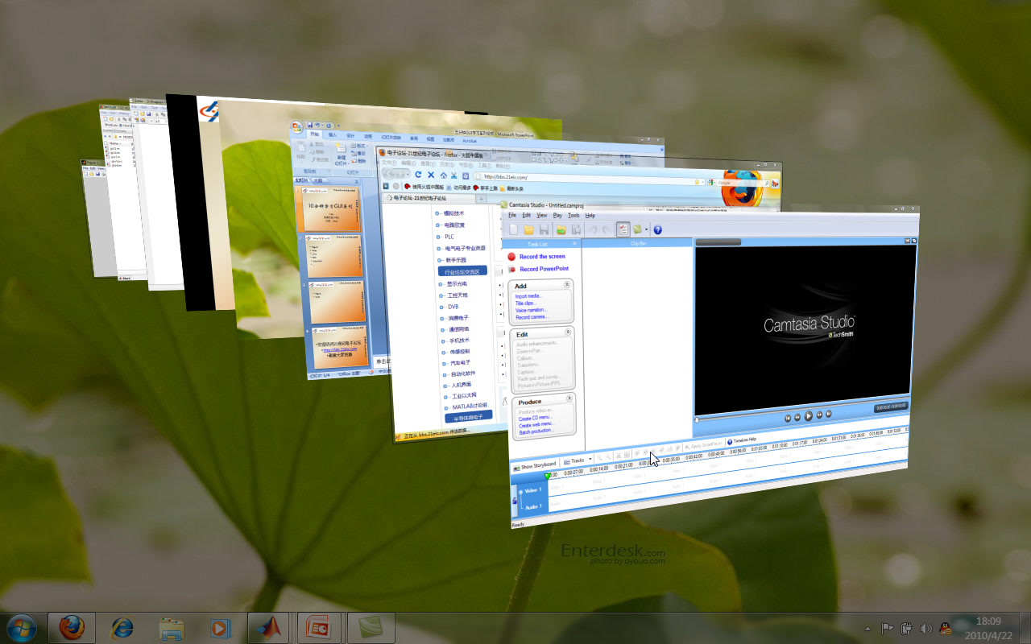
Task: Click Record the screen link
Action: (x=542, y=257)
